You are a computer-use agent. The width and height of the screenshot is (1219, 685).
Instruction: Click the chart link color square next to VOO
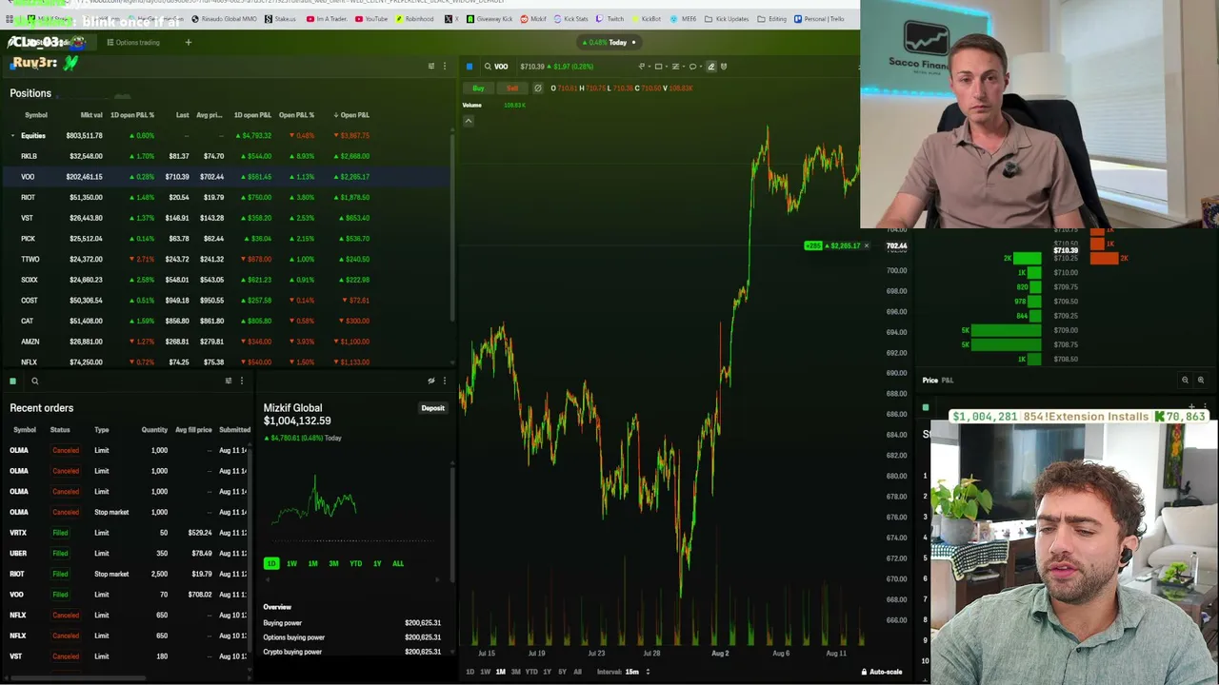pyautogui.click(x=470, y=67)
